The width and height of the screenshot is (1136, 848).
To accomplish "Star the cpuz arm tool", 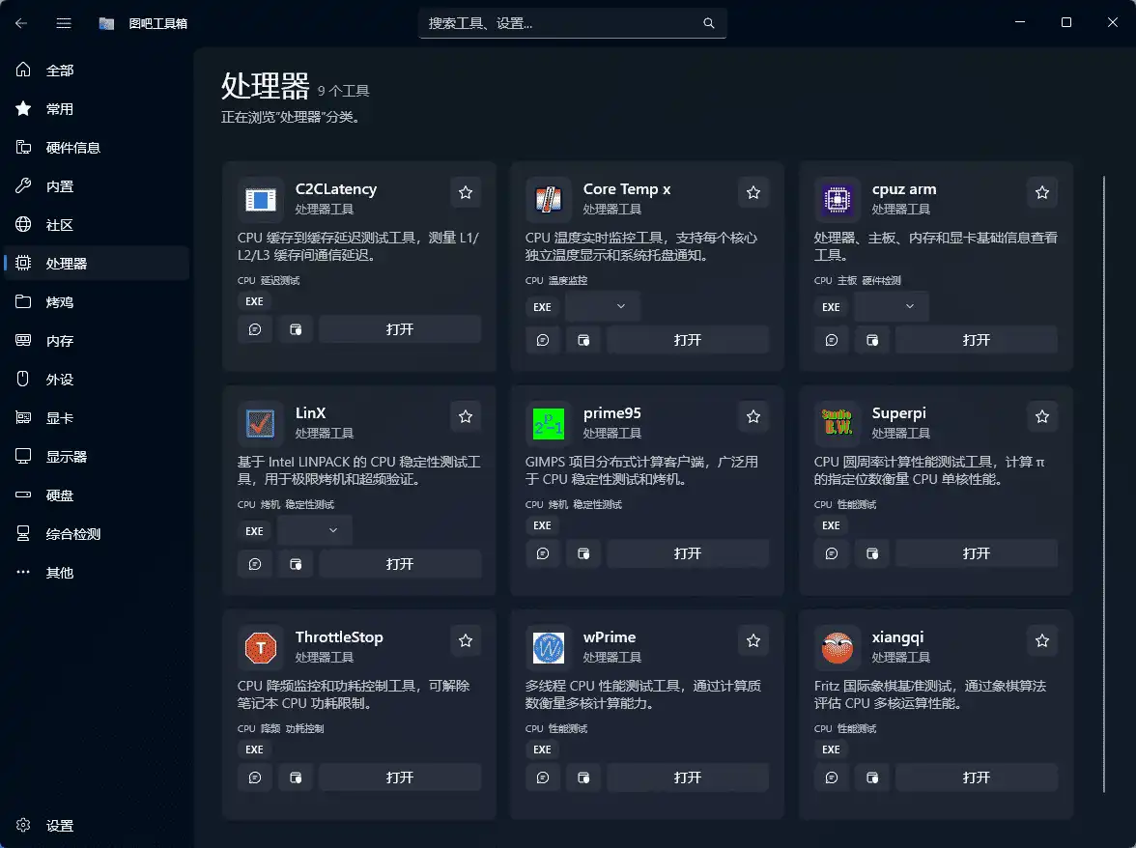I will pyautogui.click(x=1041, y=192).
